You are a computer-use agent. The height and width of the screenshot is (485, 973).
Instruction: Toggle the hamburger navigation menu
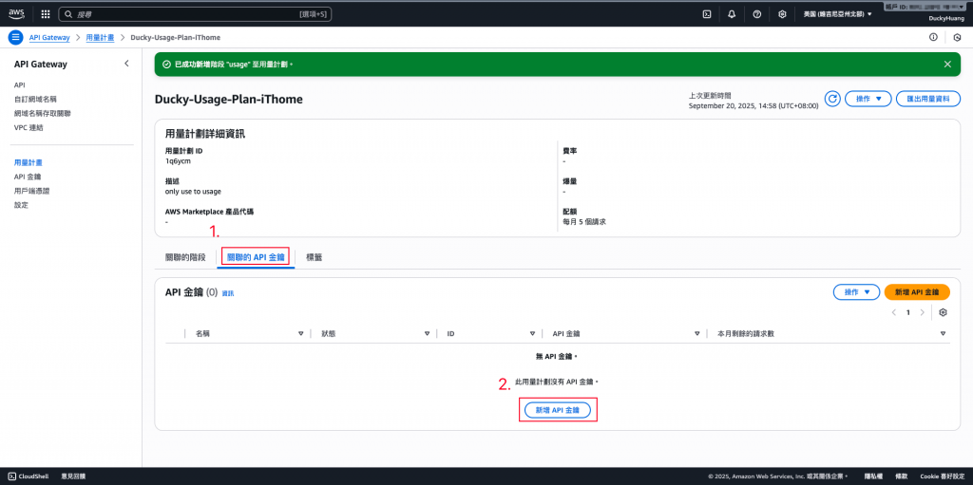(15, 37)
